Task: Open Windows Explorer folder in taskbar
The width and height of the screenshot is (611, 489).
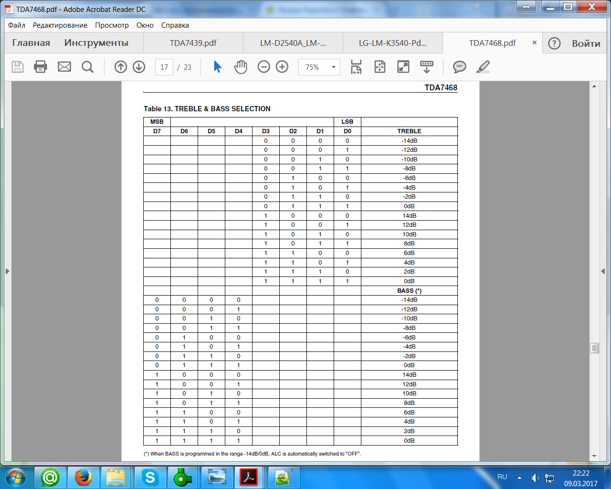Action: 116,477
